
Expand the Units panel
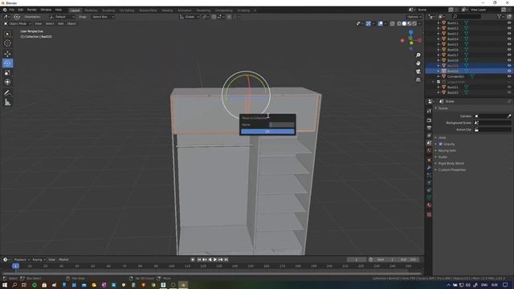pos(443,137)
